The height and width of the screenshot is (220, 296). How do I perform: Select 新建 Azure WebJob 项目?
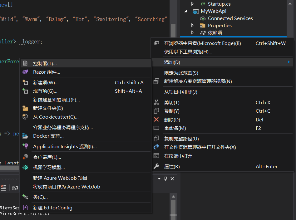pos(86,178)
